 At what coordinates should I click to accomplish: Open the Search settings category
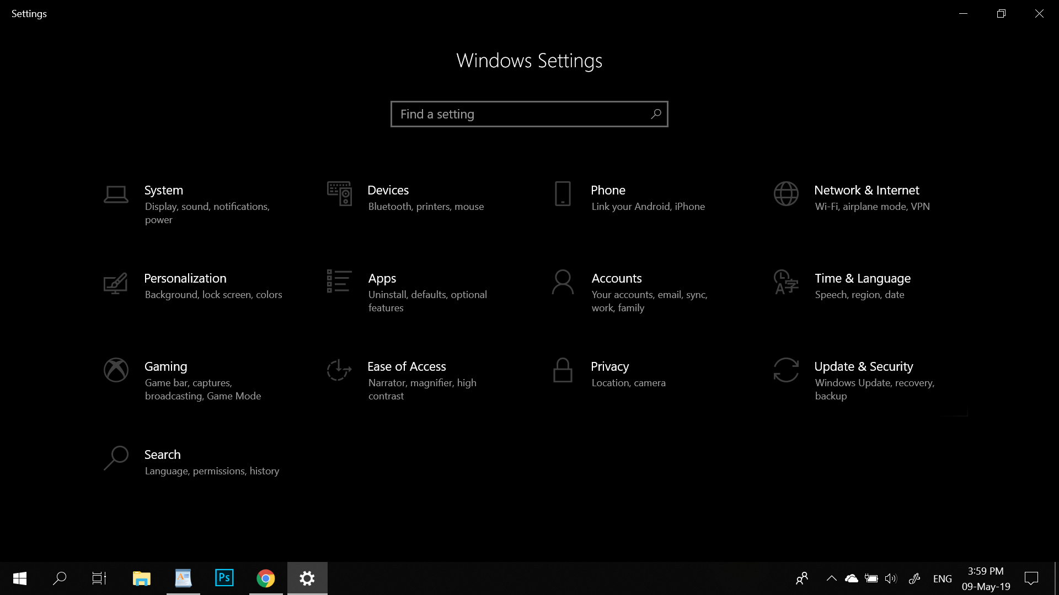coord(192,462)
